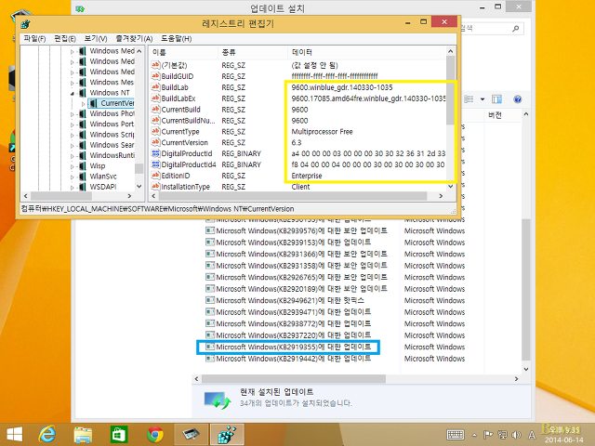Click the BuildGUID string value icon
This screenshot has height=446, width=595.
tap(155, 76)
